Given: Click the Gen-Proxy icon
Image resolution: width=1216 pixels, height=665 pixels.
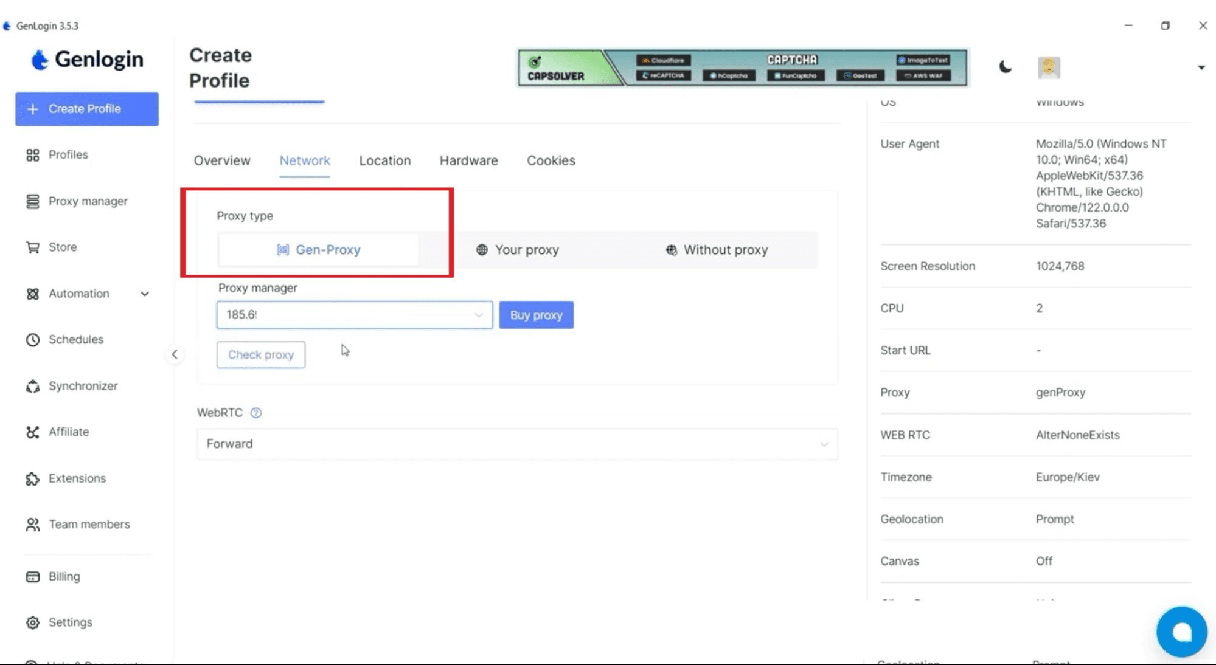Looking at the screenshot, I should [283, 250].
